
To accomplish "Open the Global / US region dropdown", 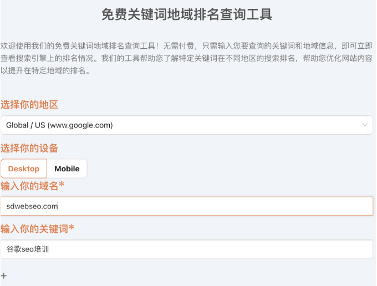I will click(186, 125).
